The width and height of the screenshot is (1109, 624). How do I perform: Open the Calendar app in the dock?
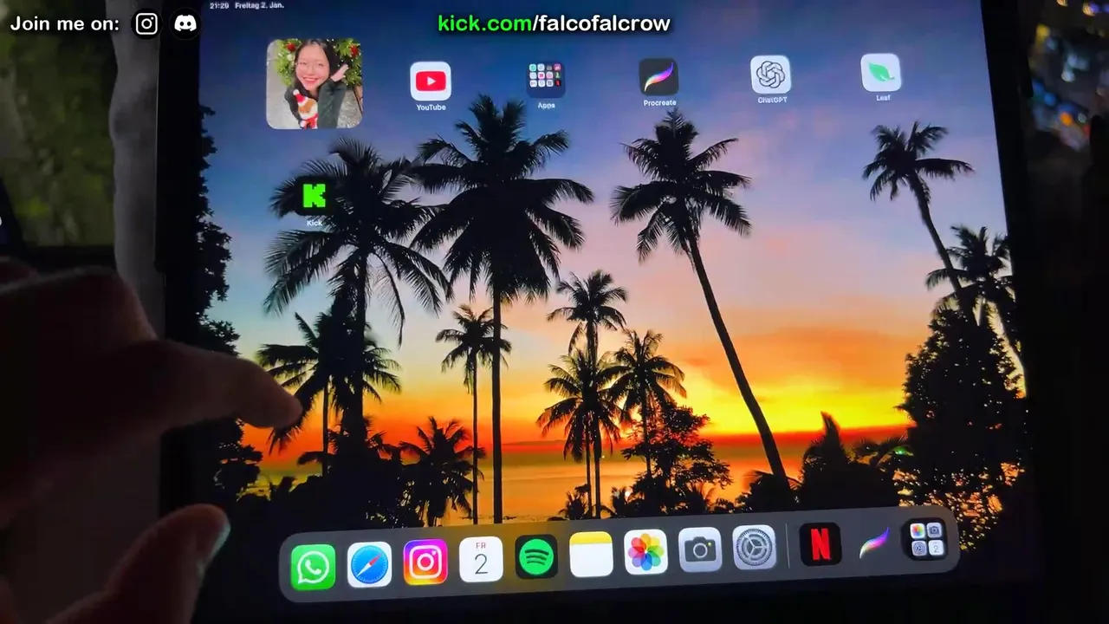481,559
